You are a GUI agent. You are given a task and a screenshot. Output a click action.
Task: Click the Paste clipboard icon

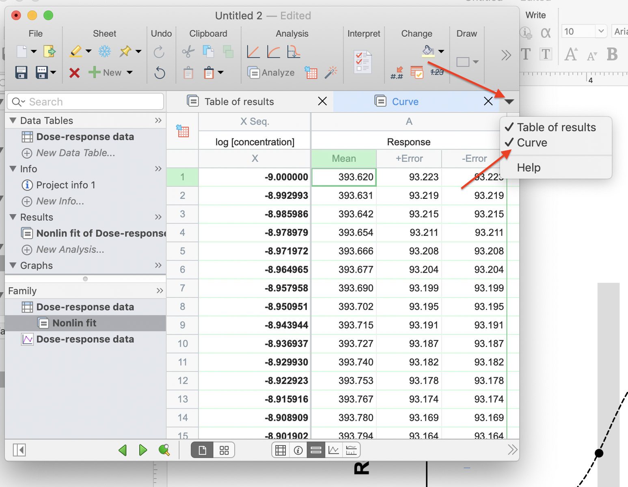tap(188, 73)
